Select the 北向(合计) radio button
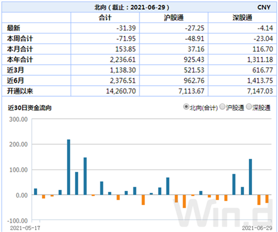 [186, 107]
